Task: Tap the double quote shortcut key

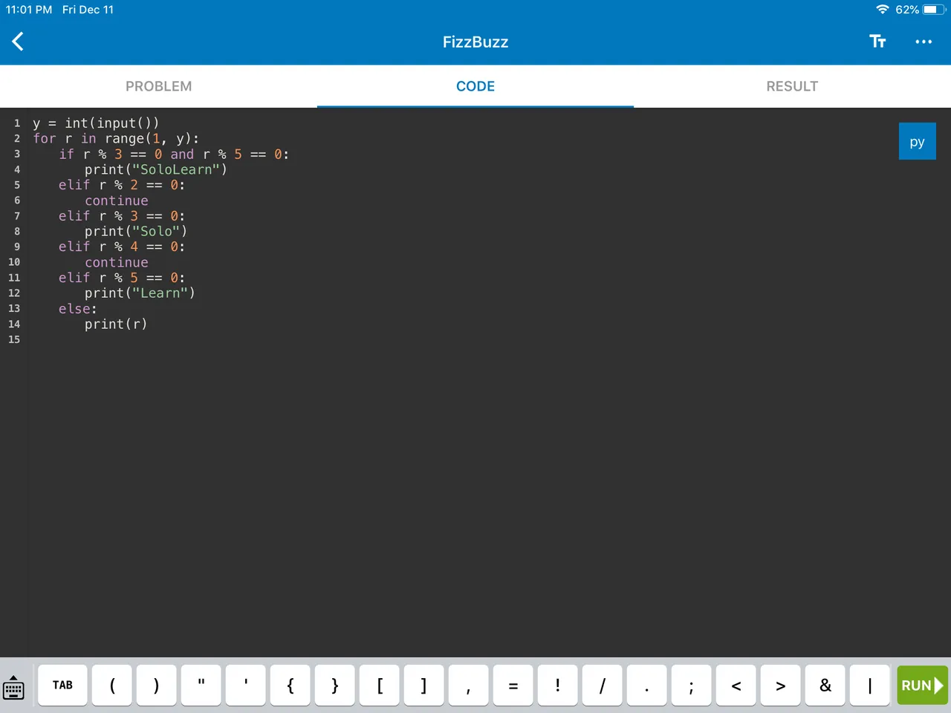Action: point(201,685)
